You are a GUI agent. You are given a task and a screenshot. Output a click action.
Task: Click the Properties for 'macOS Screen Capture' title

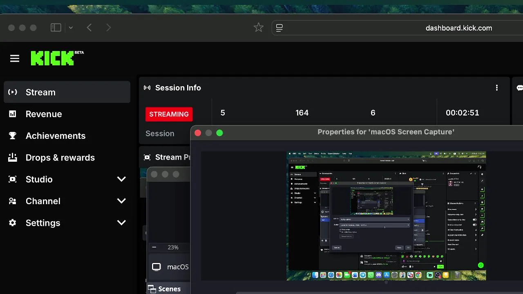[386, 132]
